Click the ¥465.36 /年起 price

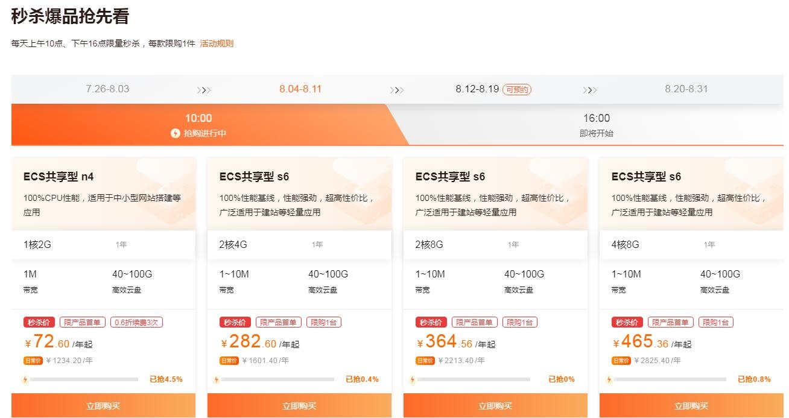[x=652, y=342]
